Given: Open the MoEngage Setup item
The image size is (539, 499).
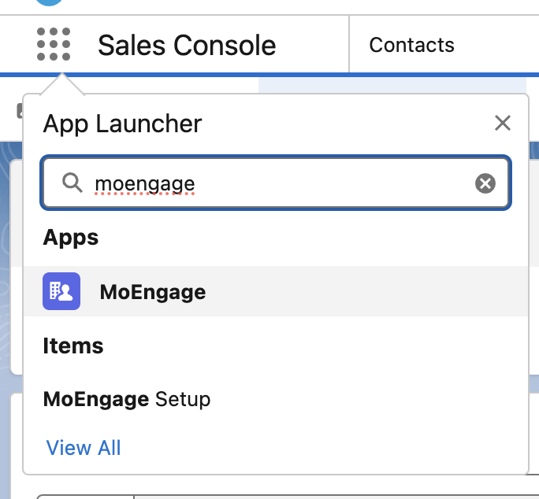Looking at the screenshot, I should (127, 399).
